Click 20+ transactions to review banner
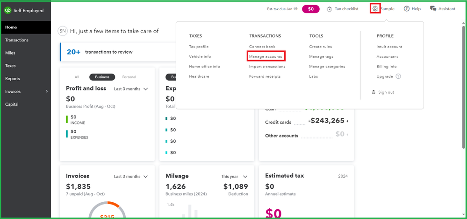467x219 pixels. pyautogui.click(x=108, y=52)
